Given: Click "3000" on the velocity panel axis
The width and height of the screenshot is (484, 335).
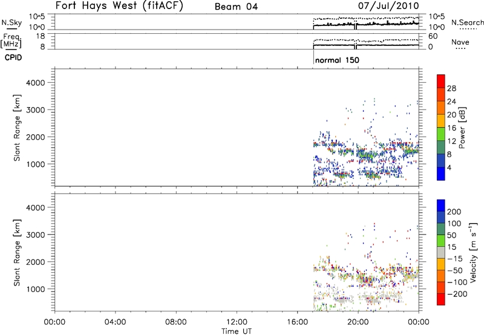Looking at the screenshot, I should pyautogui.click(x=36, y=235).
